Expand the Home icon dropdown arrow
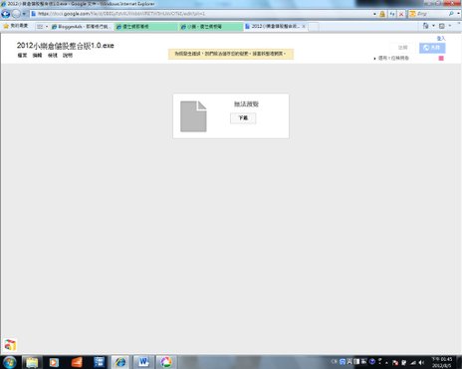 [x=433, y=26]
